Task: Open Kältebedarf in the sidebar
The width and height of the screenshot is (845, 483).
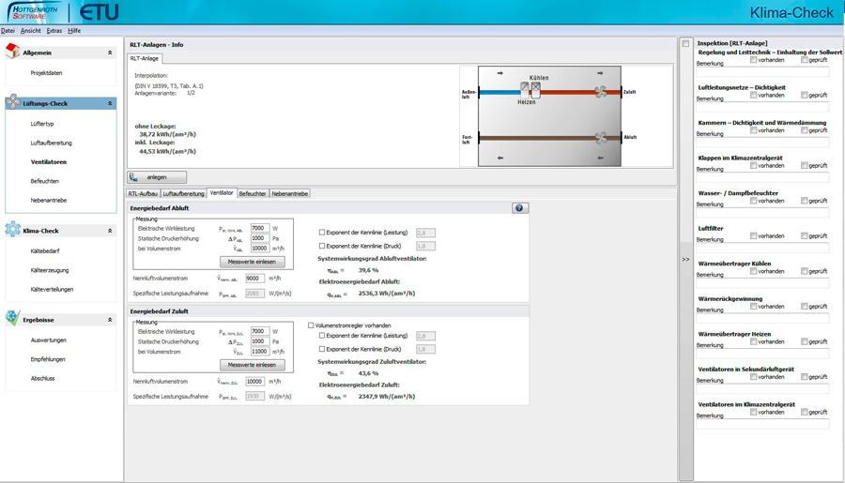Action: (x=45, y=251)
